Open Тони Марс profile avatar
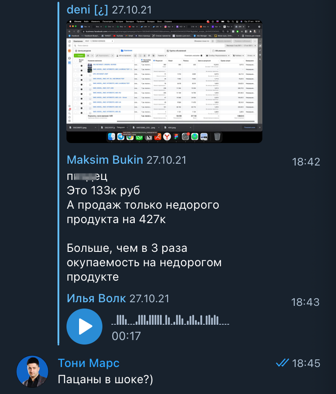The height and width of the screenshot is (394, 336). click(32, 372)
